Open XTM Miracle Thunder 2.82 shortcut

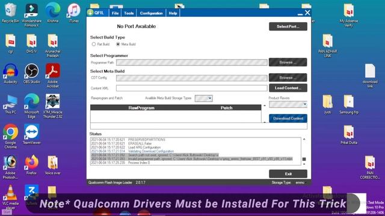(52, 106)
